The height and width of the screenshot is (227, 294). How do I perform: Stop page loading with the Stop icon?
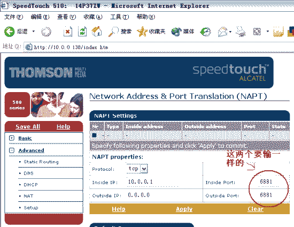pos(68,32)
